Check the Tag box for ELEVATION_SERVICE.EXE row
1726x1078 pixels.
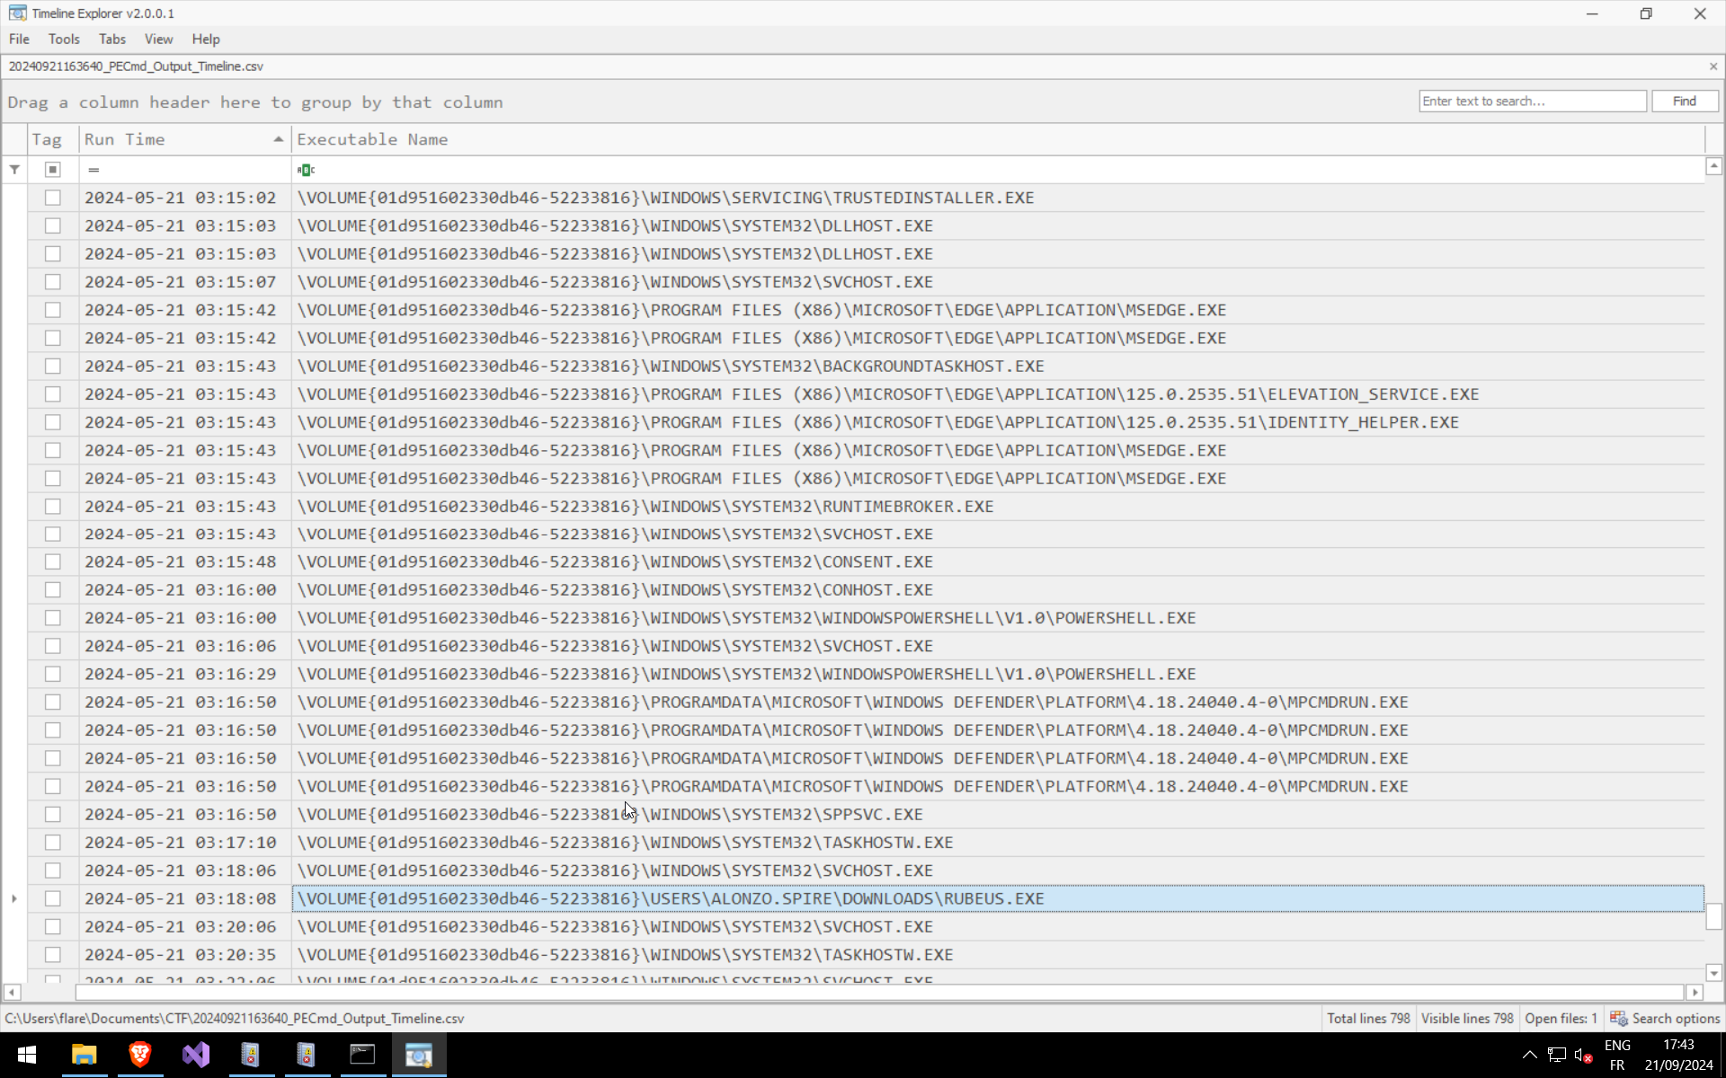coord(53,394)
